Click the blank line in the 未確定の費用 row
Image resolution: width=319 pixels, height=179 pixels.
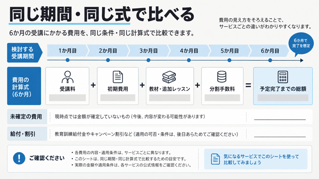click(280, 120)
